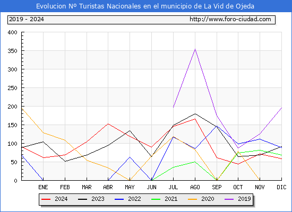
Task: Click the MAR month axis label
Action: click(x=87, y=187)
